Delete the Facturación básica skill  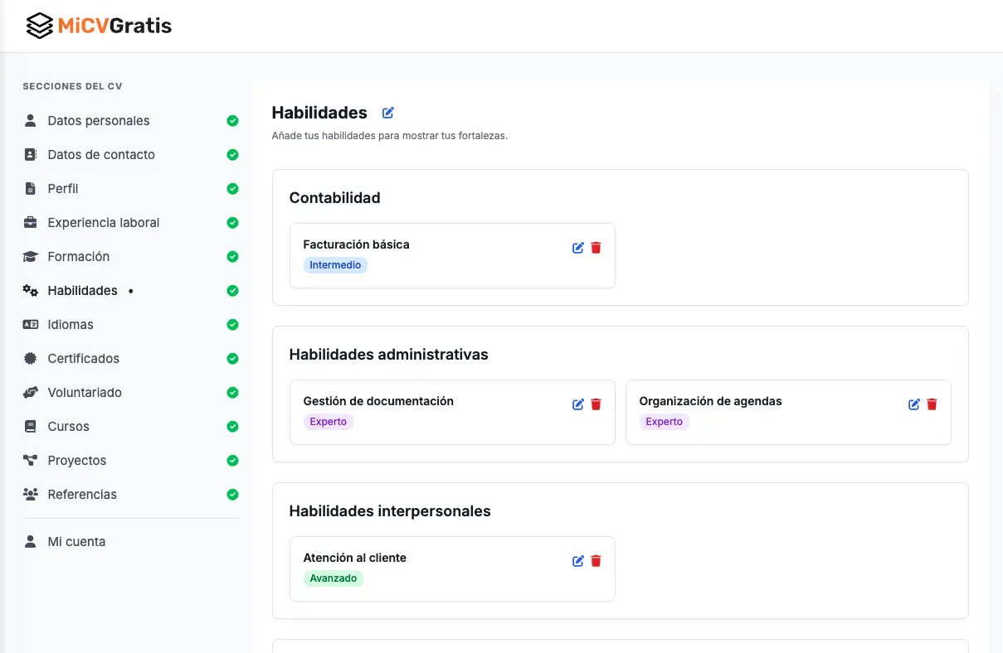click(596, 247)
